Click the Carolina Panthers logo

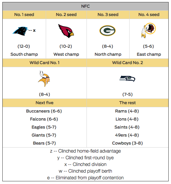pyautogui.click(x=20, y=31)
